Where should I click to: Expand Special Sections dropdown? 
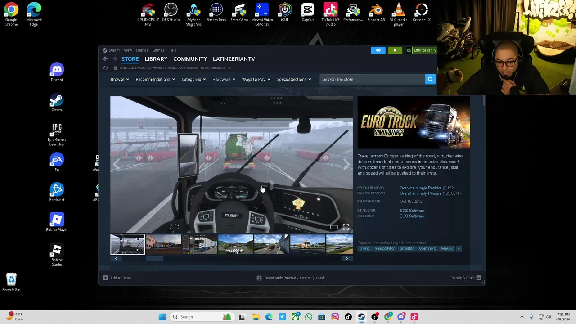click(x=294, y=79)
